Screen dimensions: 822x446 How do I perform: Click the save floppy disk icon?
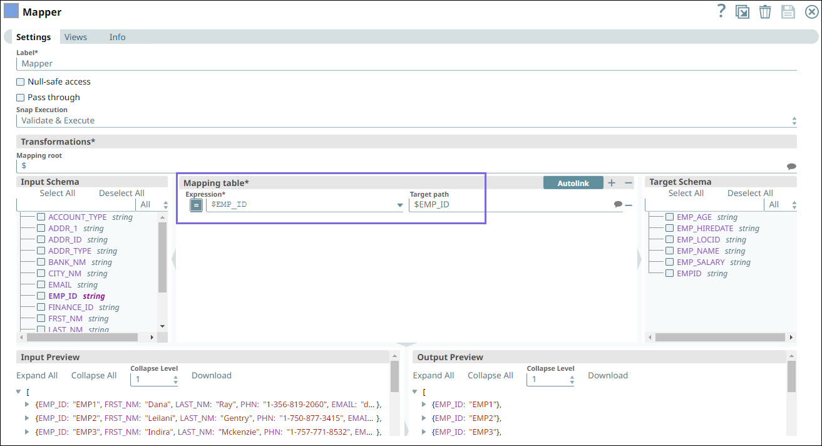click(x=788, y=12)
